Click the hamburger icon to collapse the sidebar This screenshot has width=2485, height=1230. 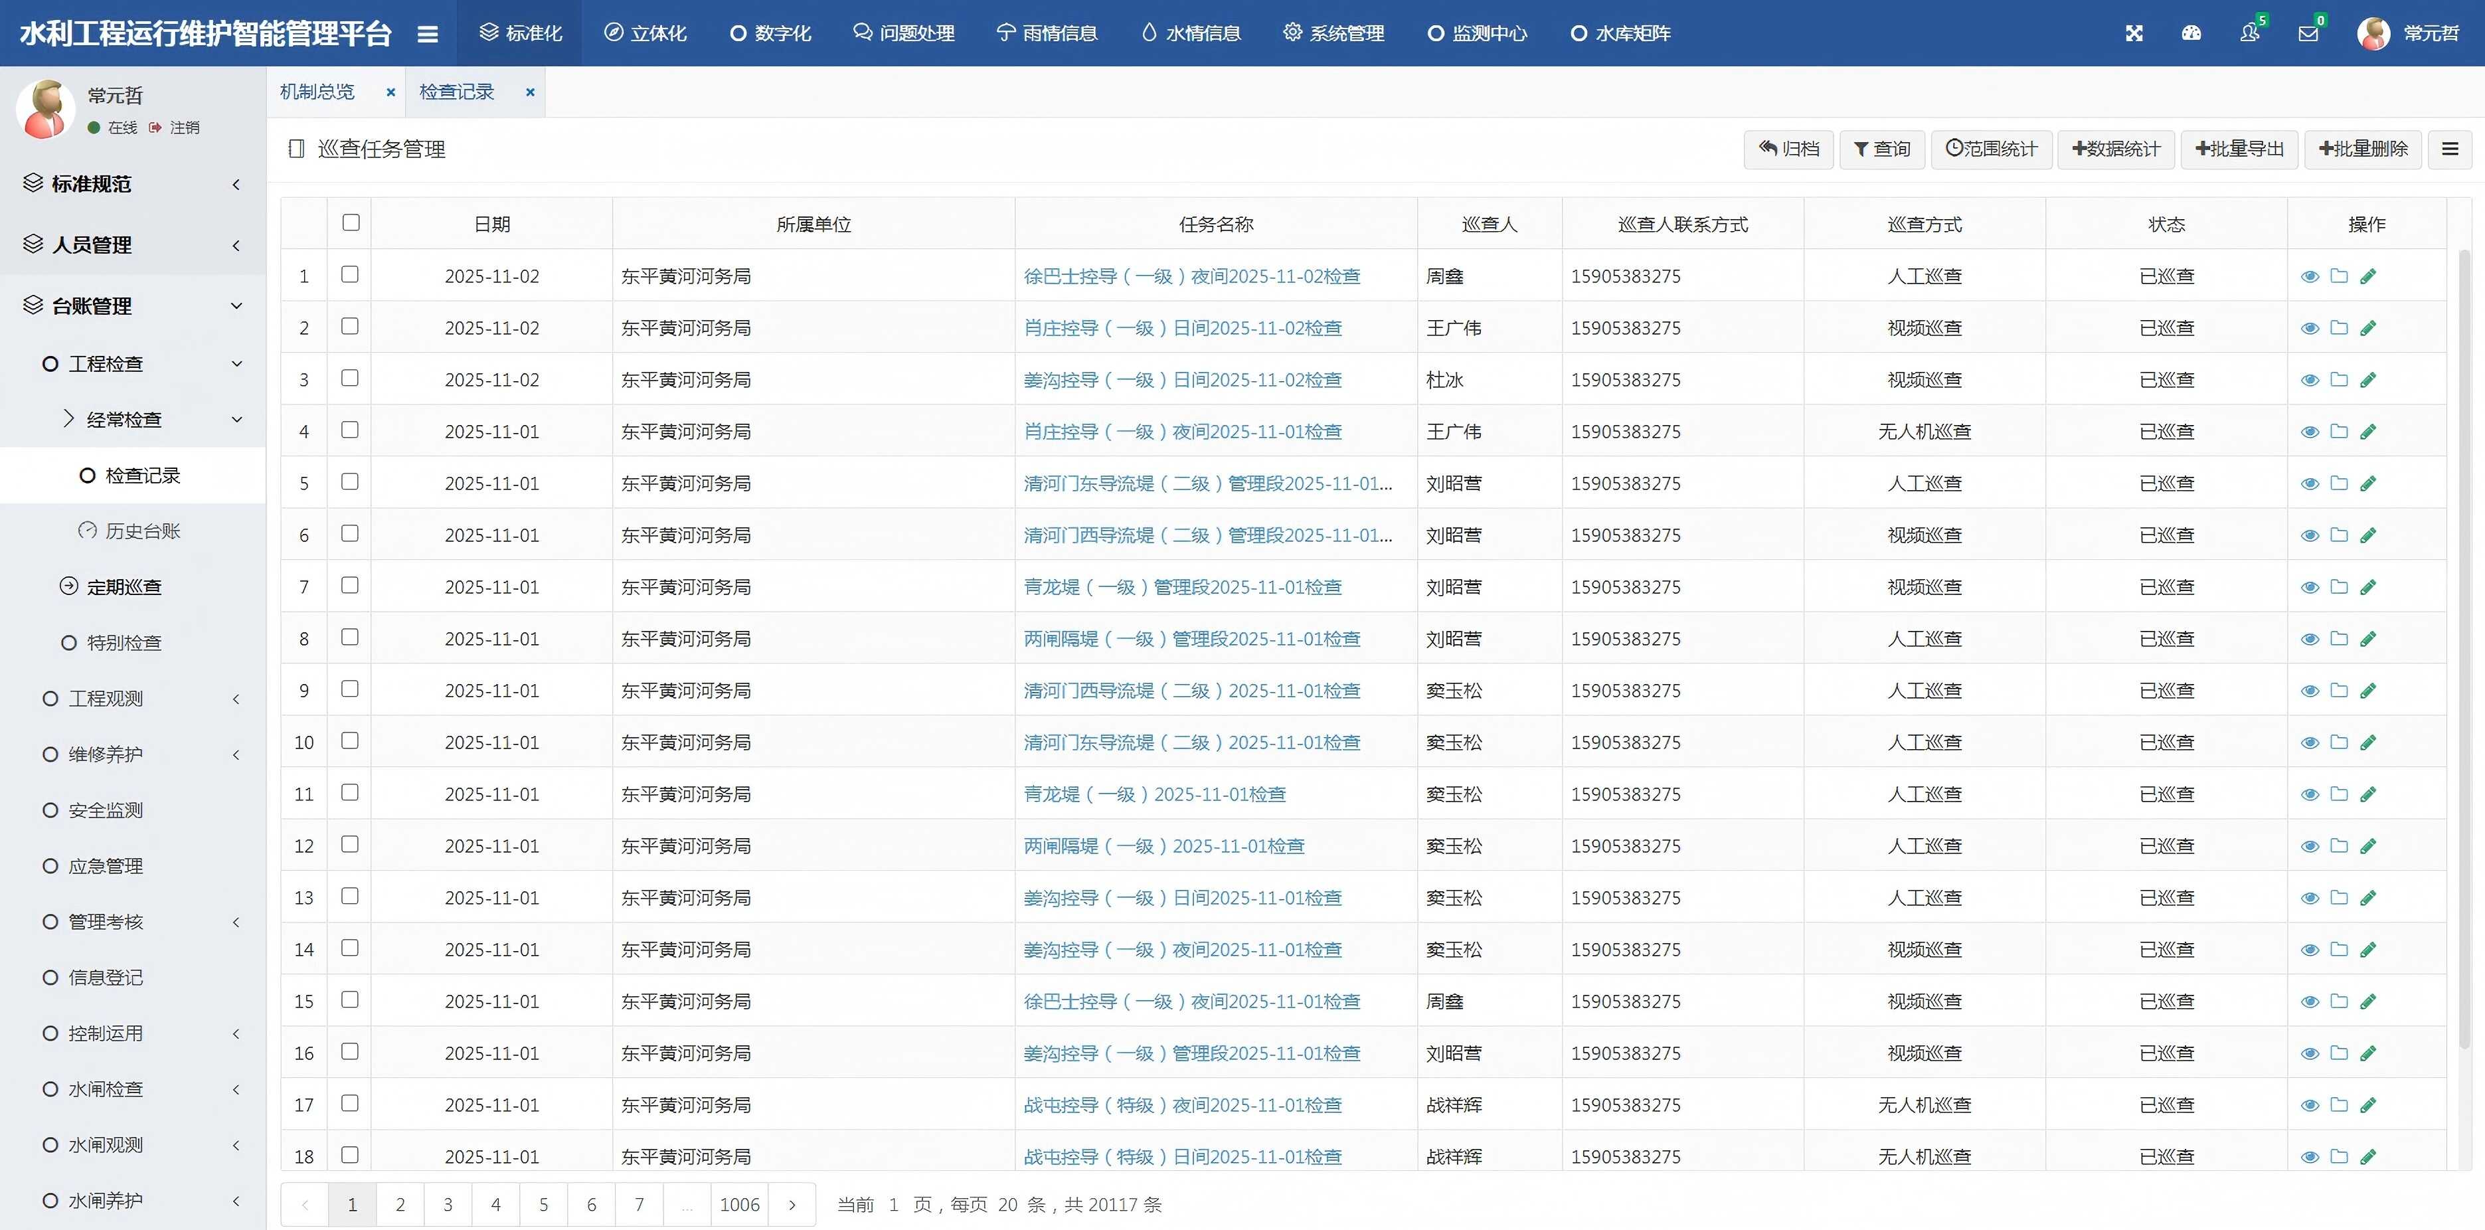[x=428, y=32]
